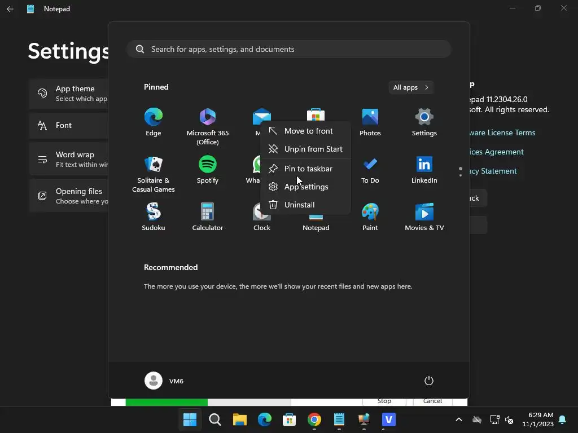Image resolution: width=578 pixels, height=433 pixels.
Task: Open Microsoft Store from taskbar
Action: tap(290, 419)
